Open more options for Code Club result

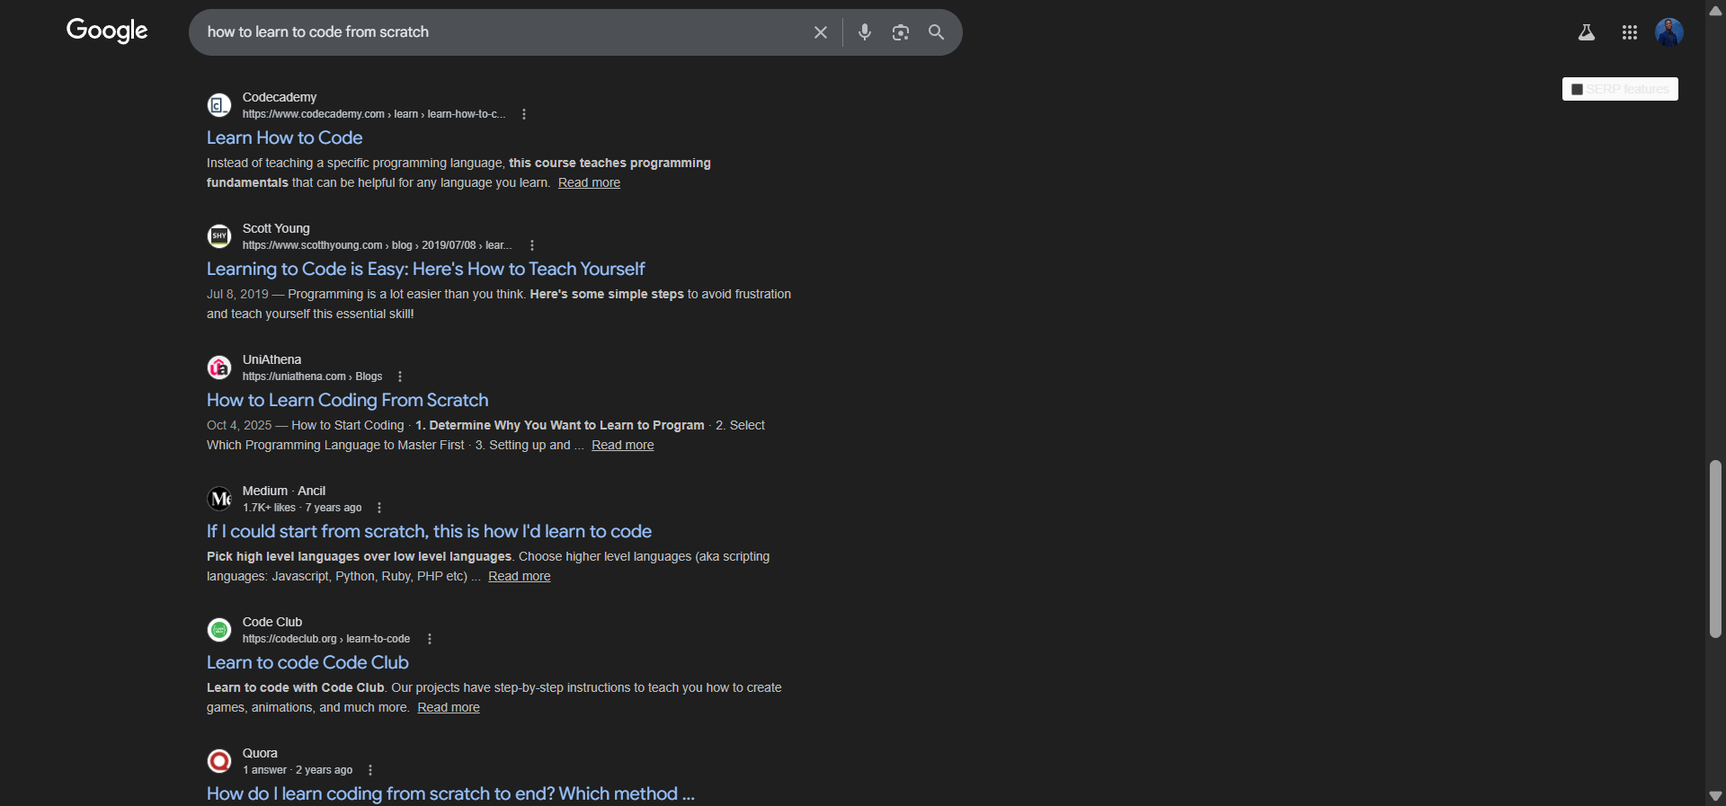[x=430, y=639]
